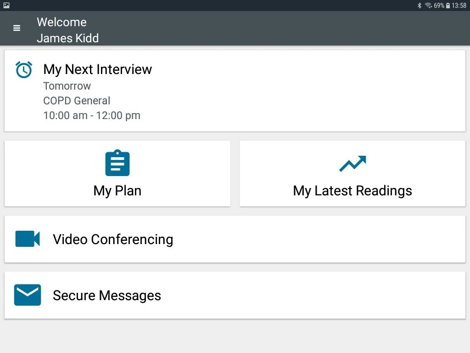Tap the James Kidd user name
This screenshot has width=470, height=353.
tap(67, 38)
